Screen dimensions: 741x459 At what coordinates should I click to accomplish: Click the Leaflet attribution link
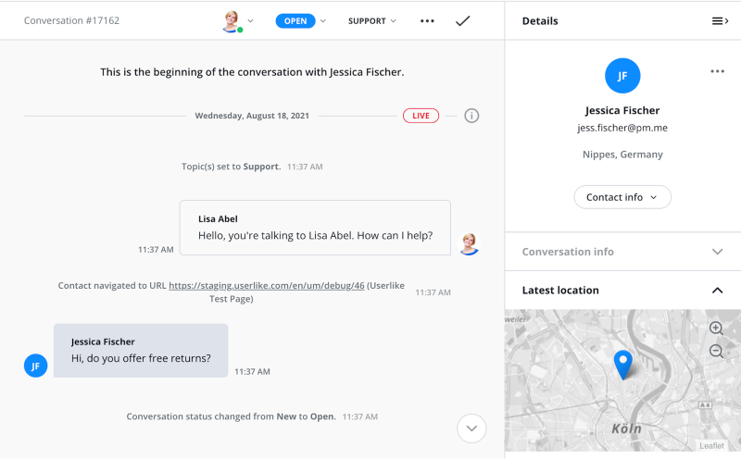(x=711, y=446)
